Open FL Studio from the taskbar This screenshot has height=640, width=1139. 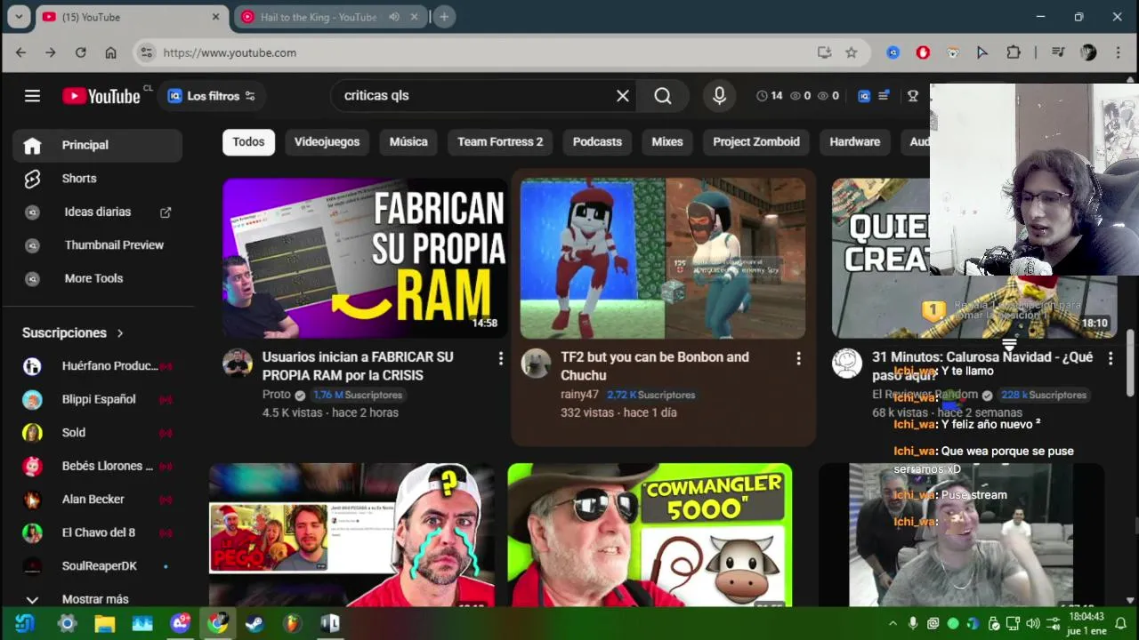(292, 623)
